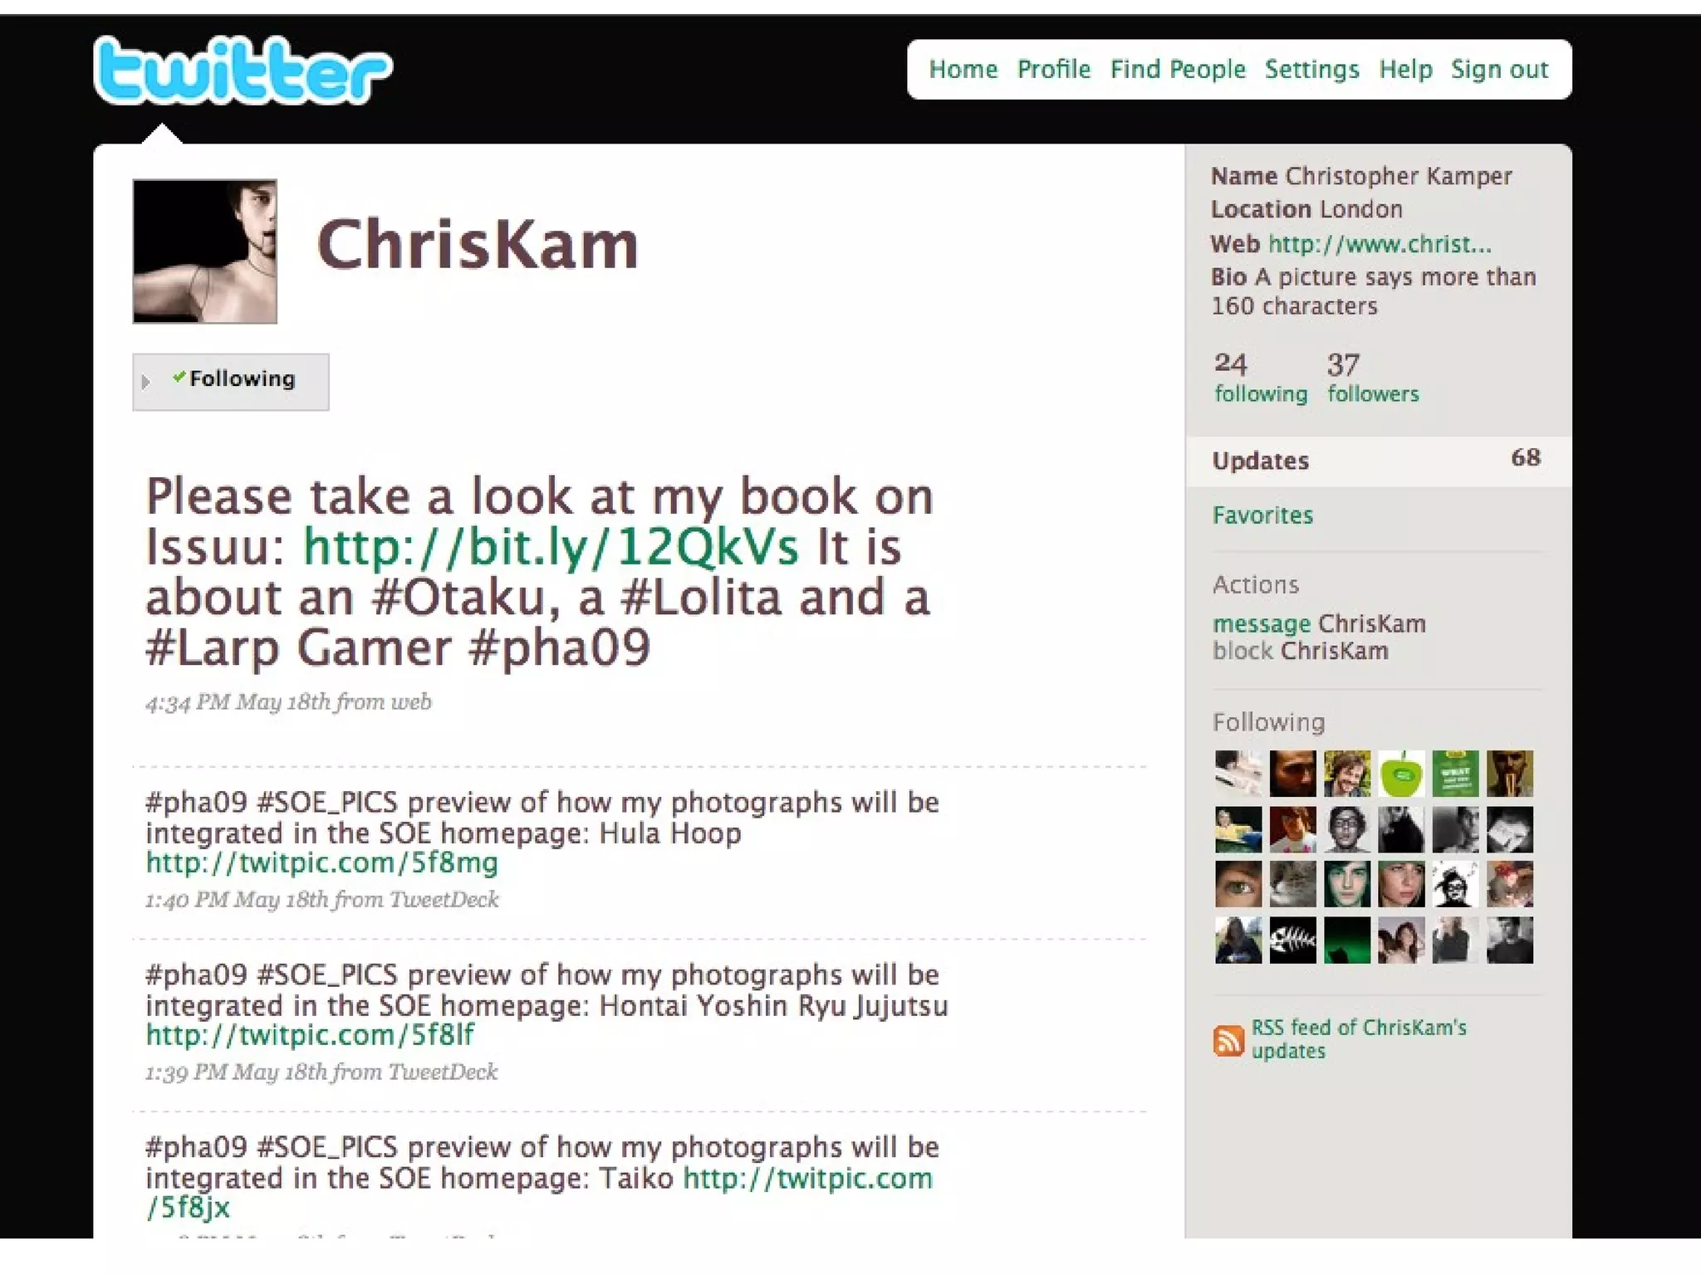Open Favorites in the sidebar
The height and width of the screenshot is (1275, 1701).
point(1262,515)
